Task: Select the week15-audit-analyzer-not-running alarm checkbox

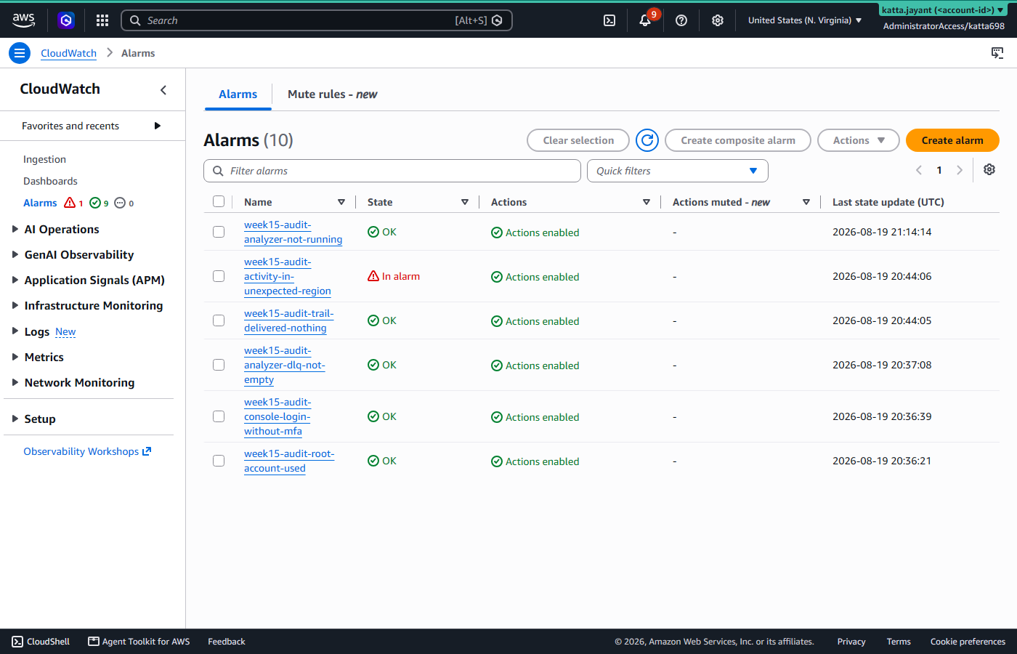Action: (x=219, y=232)
